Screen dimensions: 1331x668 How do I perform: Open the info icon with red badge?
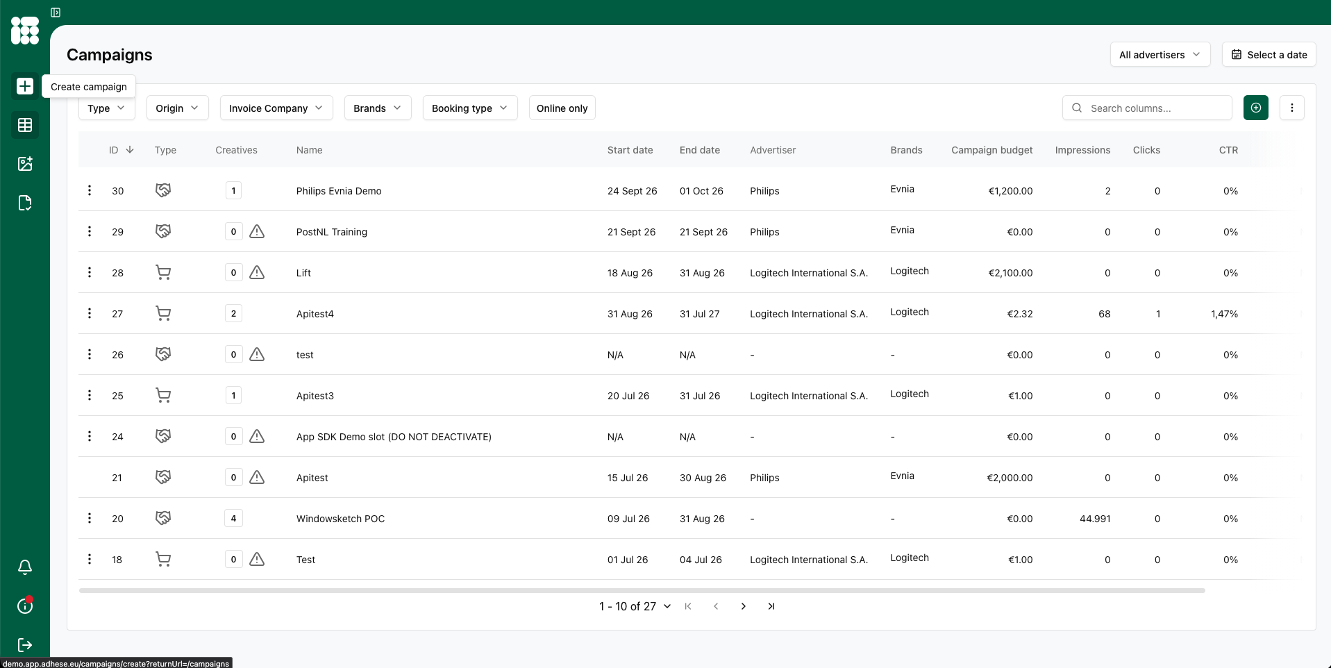[25, 606]
